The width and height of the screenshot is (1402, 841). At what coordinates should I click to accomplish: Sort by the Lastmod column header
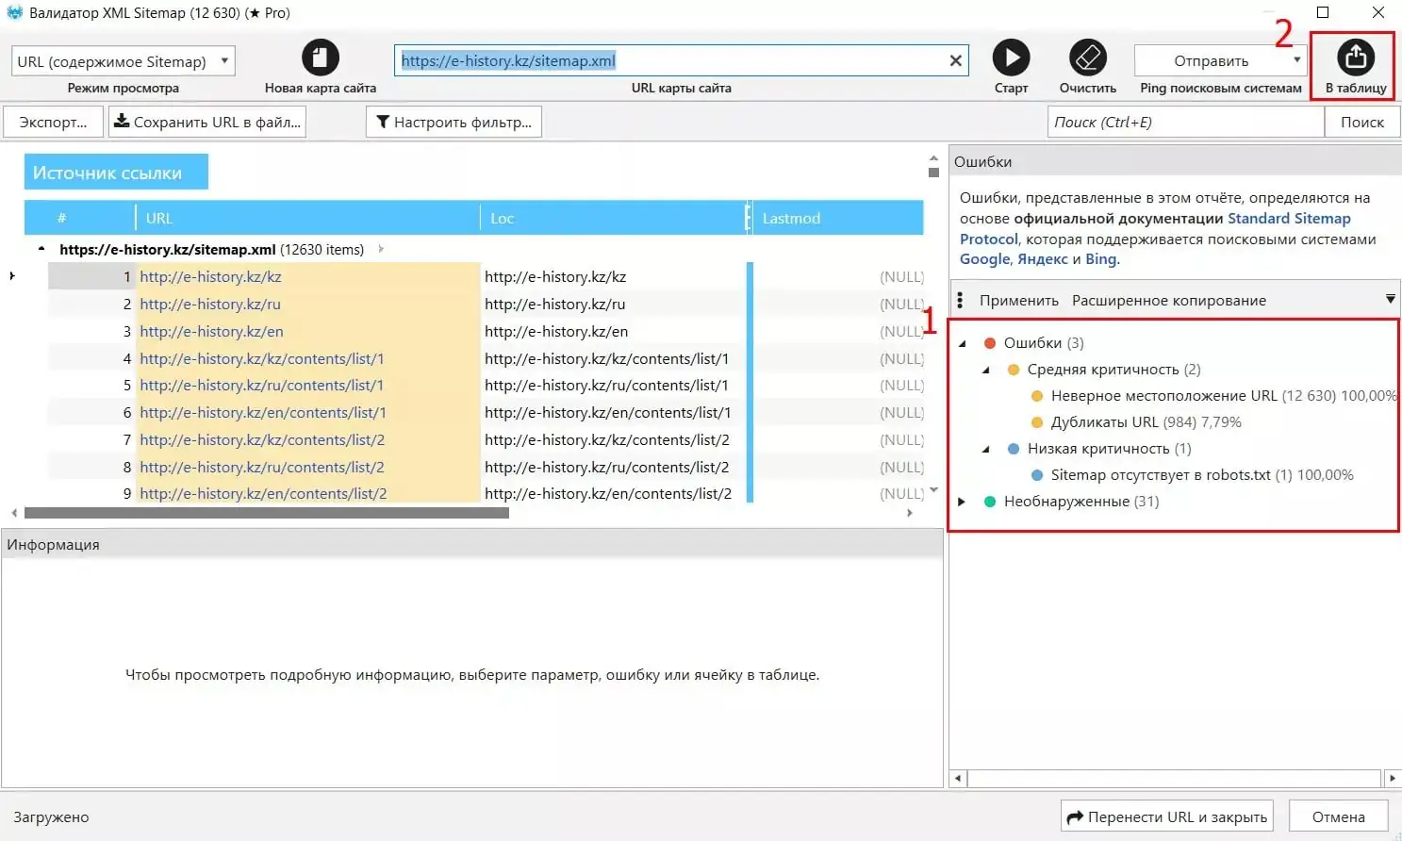tap(837, 218)
